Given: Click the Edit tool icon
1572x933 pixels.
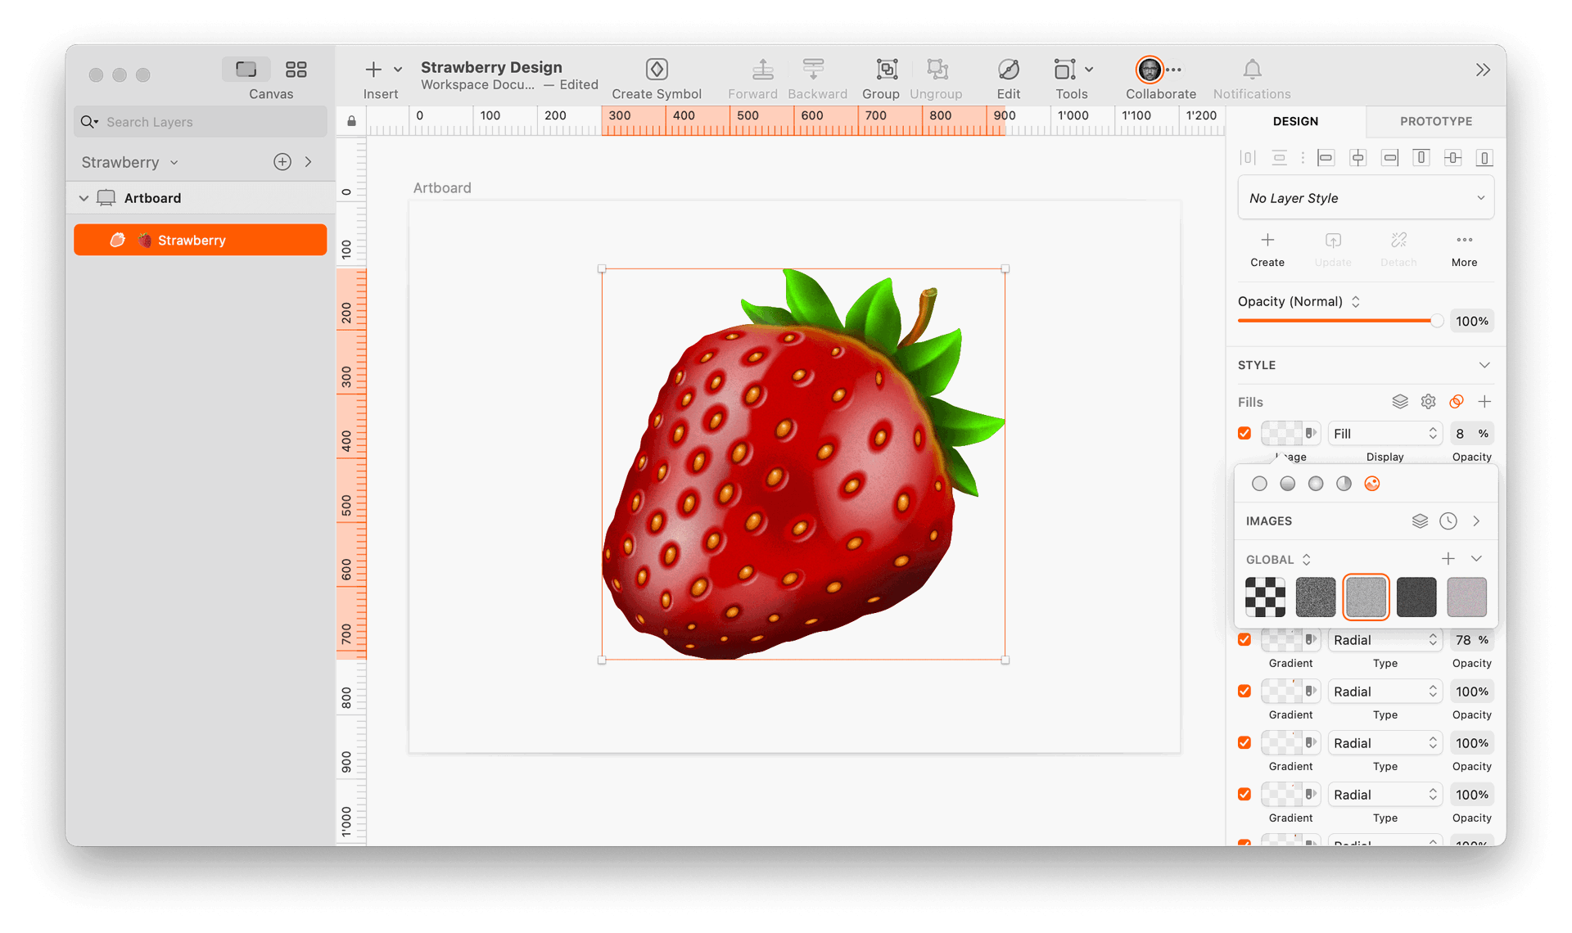Looking at the screenshot, I should click(1009, 70).
